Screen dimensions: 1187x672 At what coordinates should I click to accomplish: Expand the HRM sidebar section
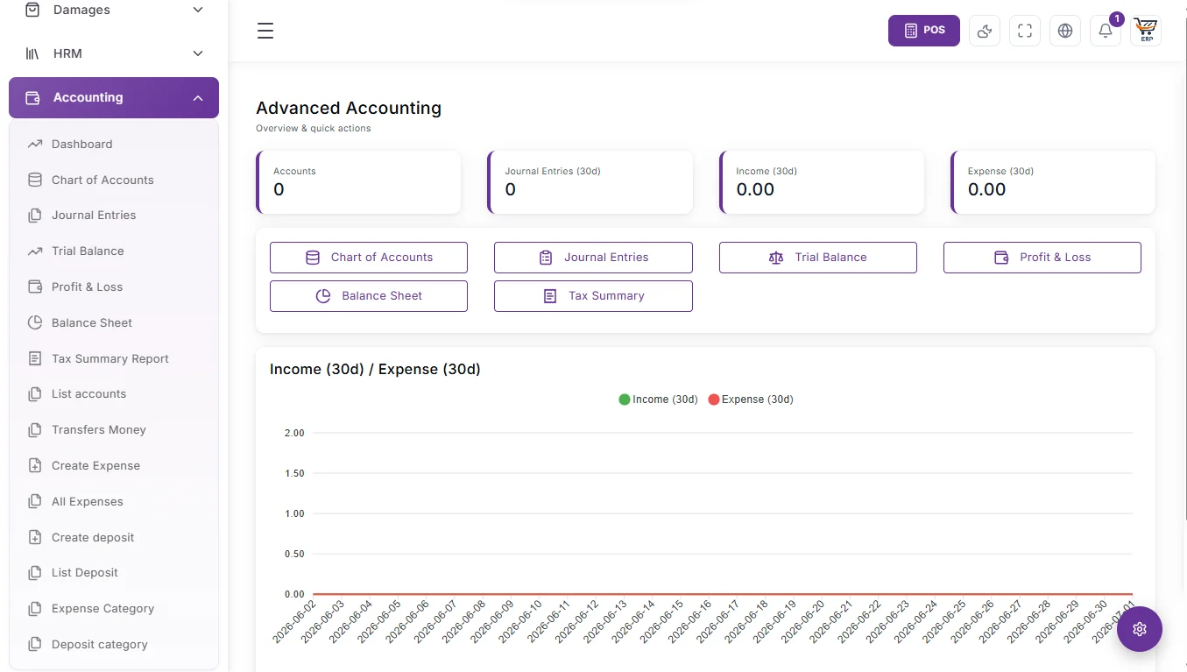coord(114,53)
